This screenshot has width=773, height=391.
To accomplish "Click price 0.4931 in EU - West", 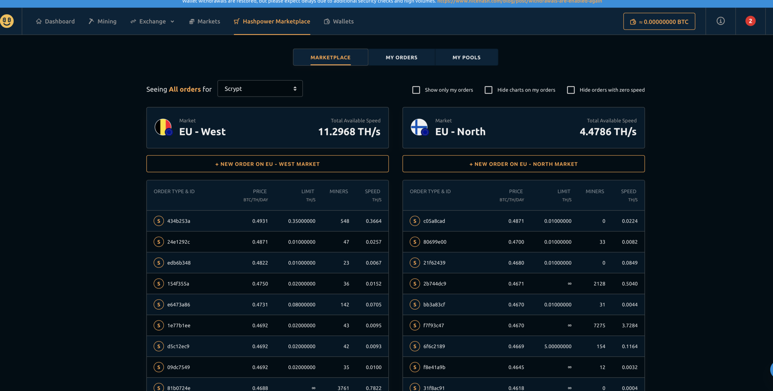I will 260,221.
